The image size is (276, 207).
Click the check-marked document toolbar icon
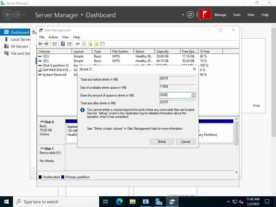tap(84, 44)
